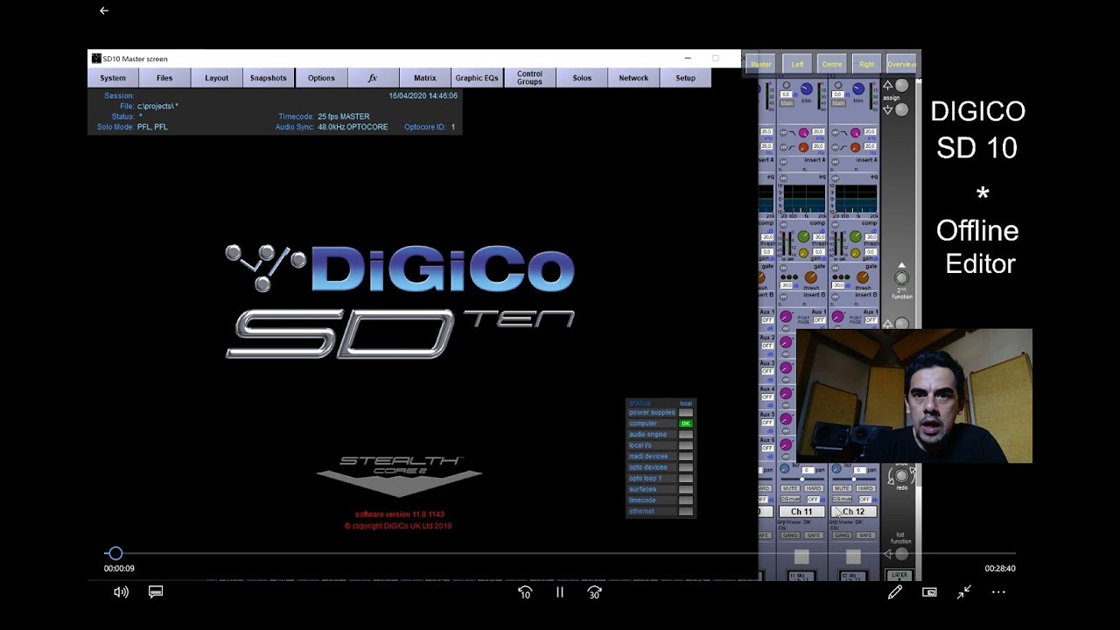Screen dimensions: 1120x630
Task: Click the Centre button on channel window
Action: coord(832,64)
